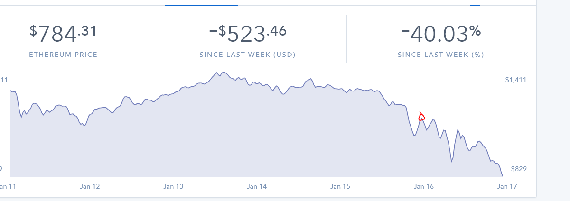Click the short tab underline at top right
This screenshot has height=201, width=570.
tap(475, 5)
